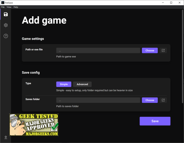Click the Saves folder input field
The image size is (184, 143).
click(x=98, y=100)
